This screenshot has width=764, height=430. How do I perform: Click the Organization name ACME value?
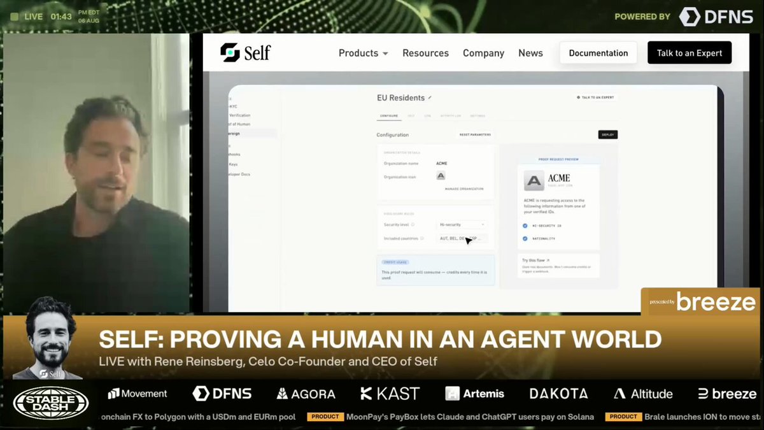pos(441,164)
